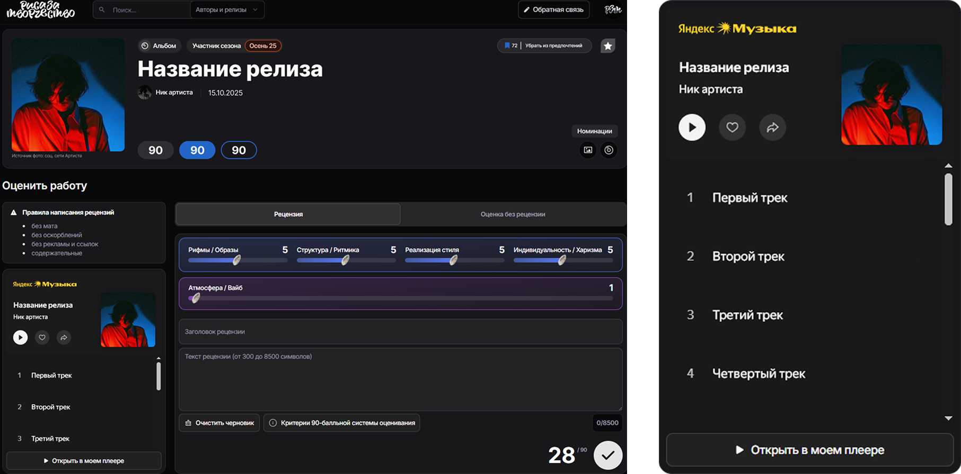Click the star favorite icon on release header
Screen dimensions: 961x474
click(x=608, y=46)
